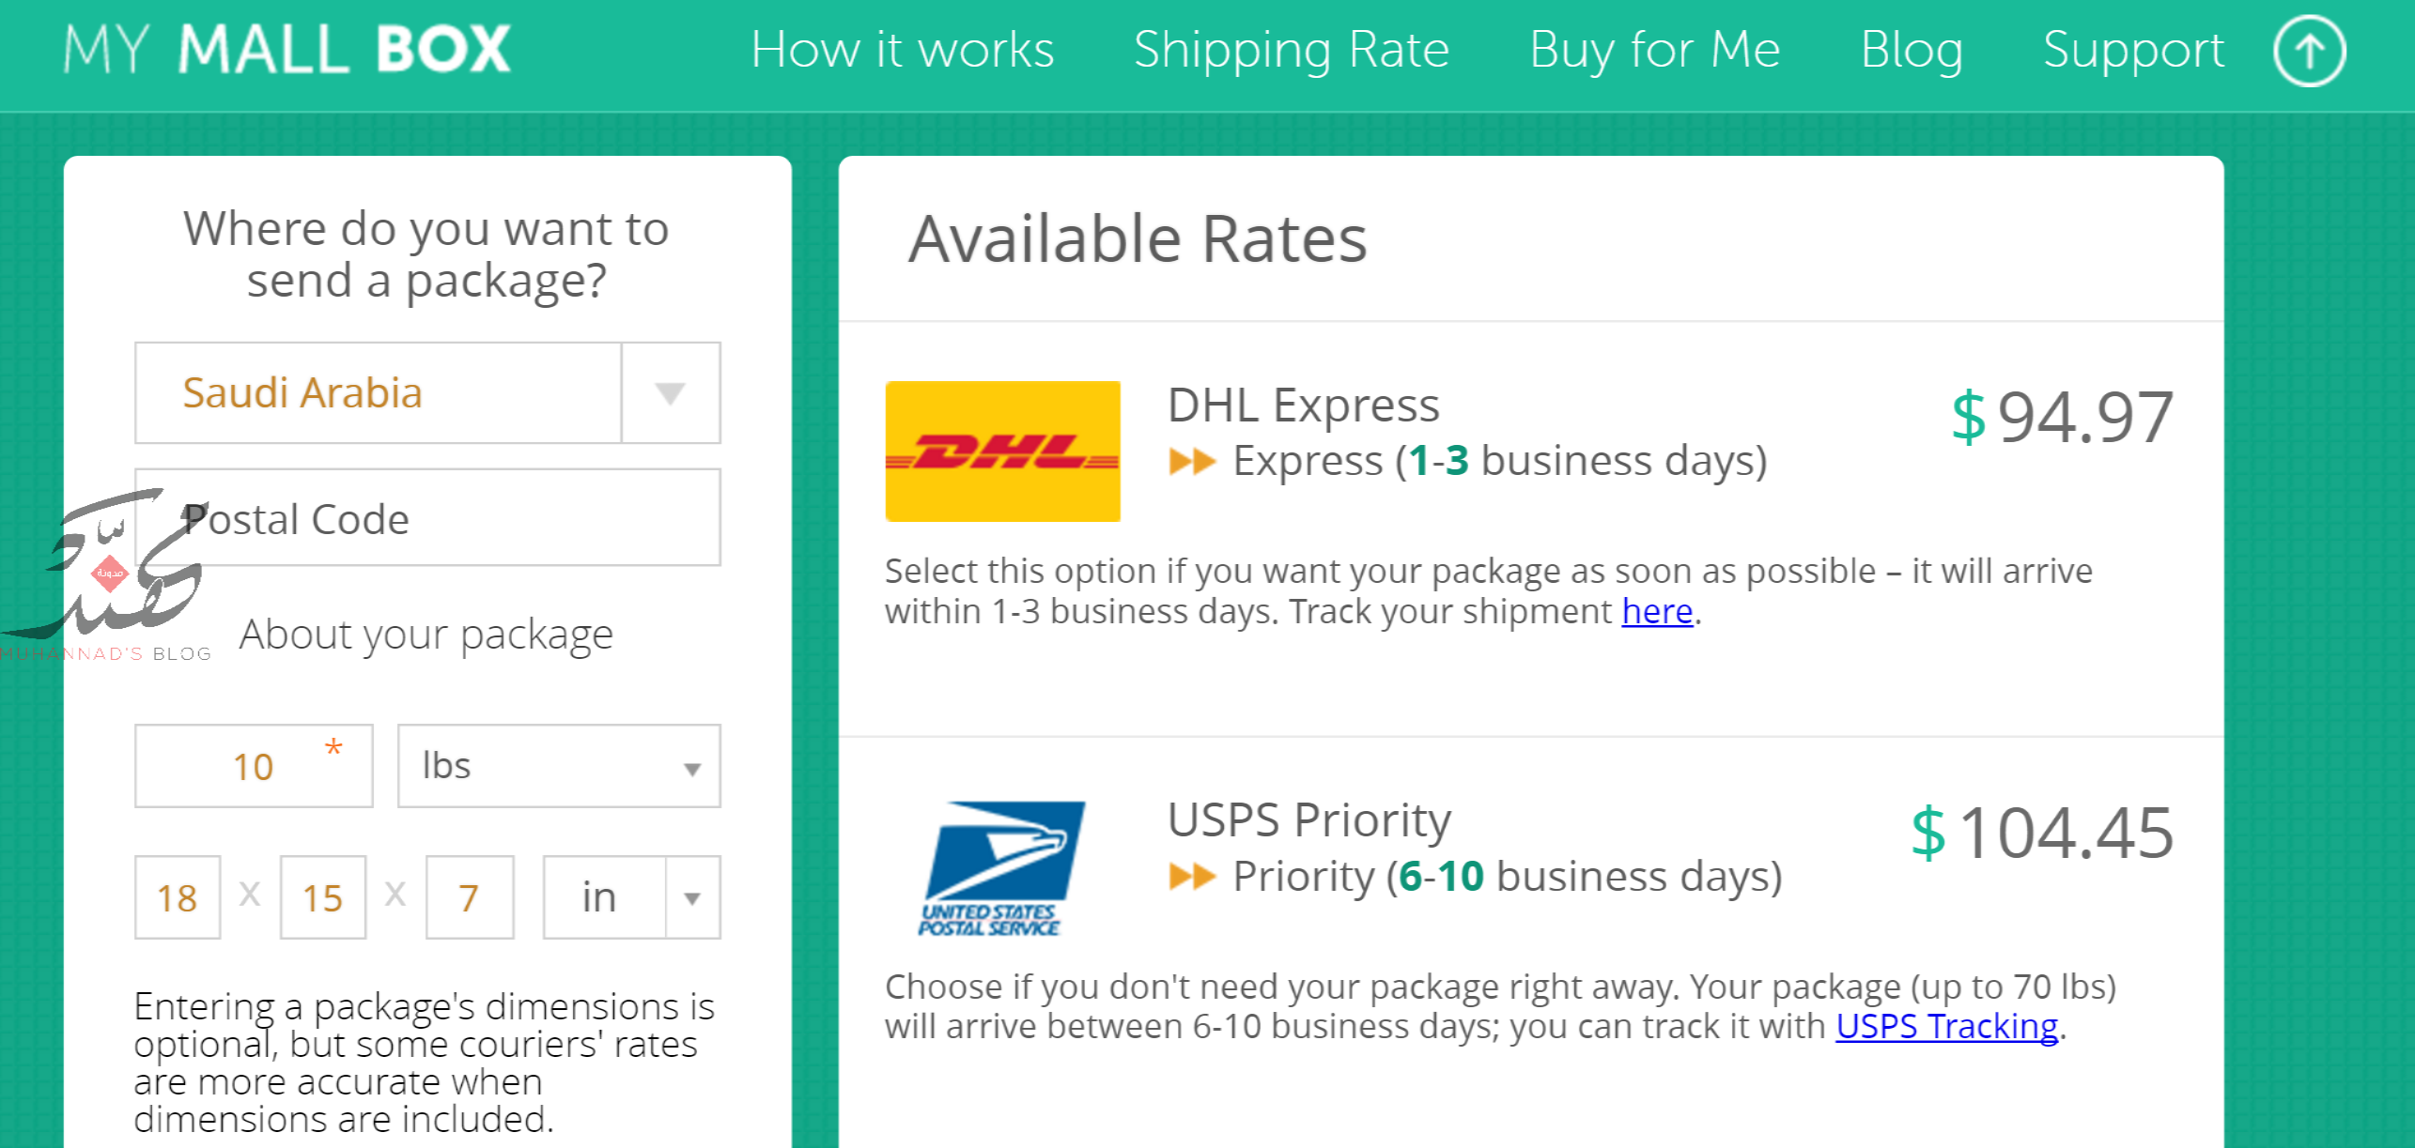This screenshot has width=2415, height=1148.
Task: Open the USPS Tracking link
Action: (1946, 1027)
